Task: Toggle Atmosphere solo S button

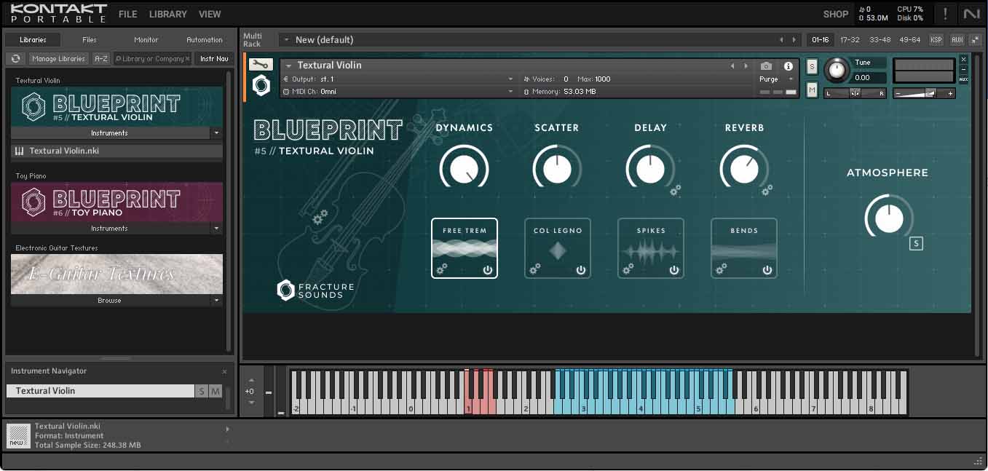Action: [x=916, y=243]
